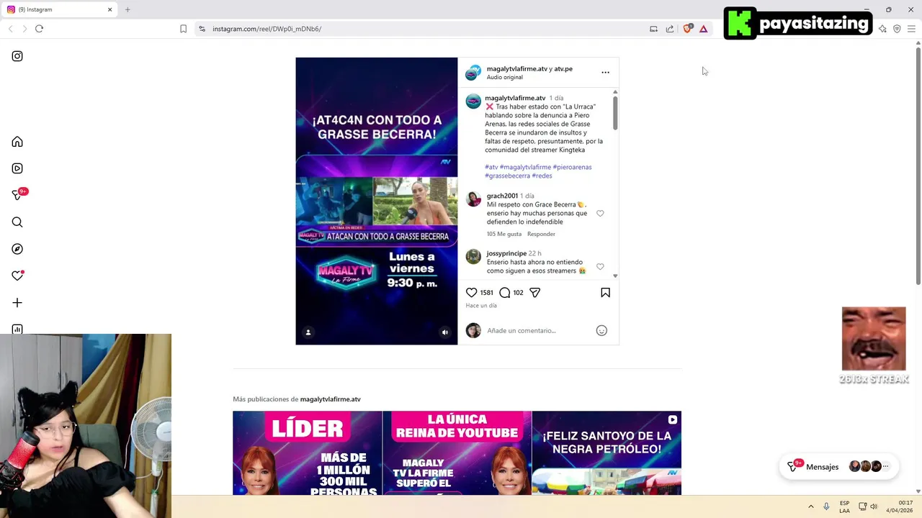This screenshot has height=518, width=922.
Task: Share the reel with paper plane icon
Action: (x=534, y=293)
